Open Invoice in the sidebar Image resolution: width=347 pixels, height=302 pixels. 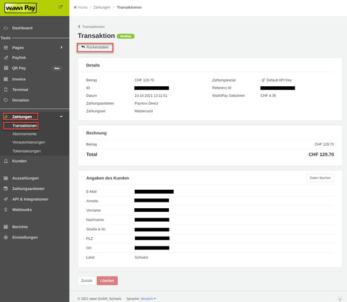click(19, 79)
